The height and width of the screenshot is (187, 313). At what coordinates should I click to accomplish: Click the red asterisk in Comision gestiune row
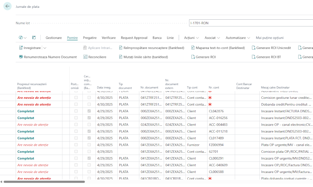pyautogui.click(x=210, y=98)
